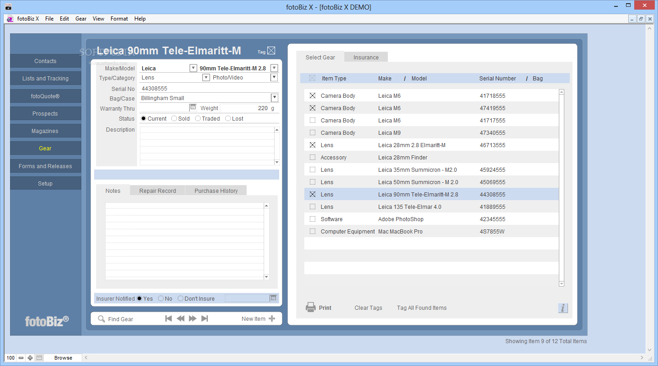
Task: Open the File menu
Action: pyautogui.click(x=49, y=19)
